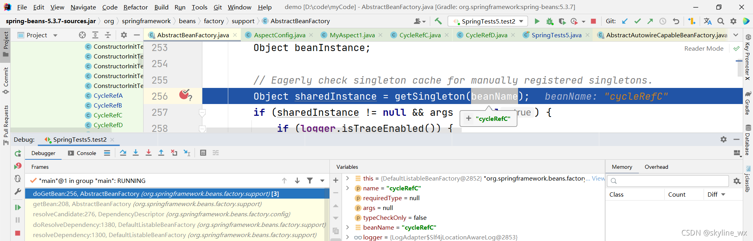The image size is (753, 241).
Task: Toggle Database tool window on right stripe
Action: point(748,140)
